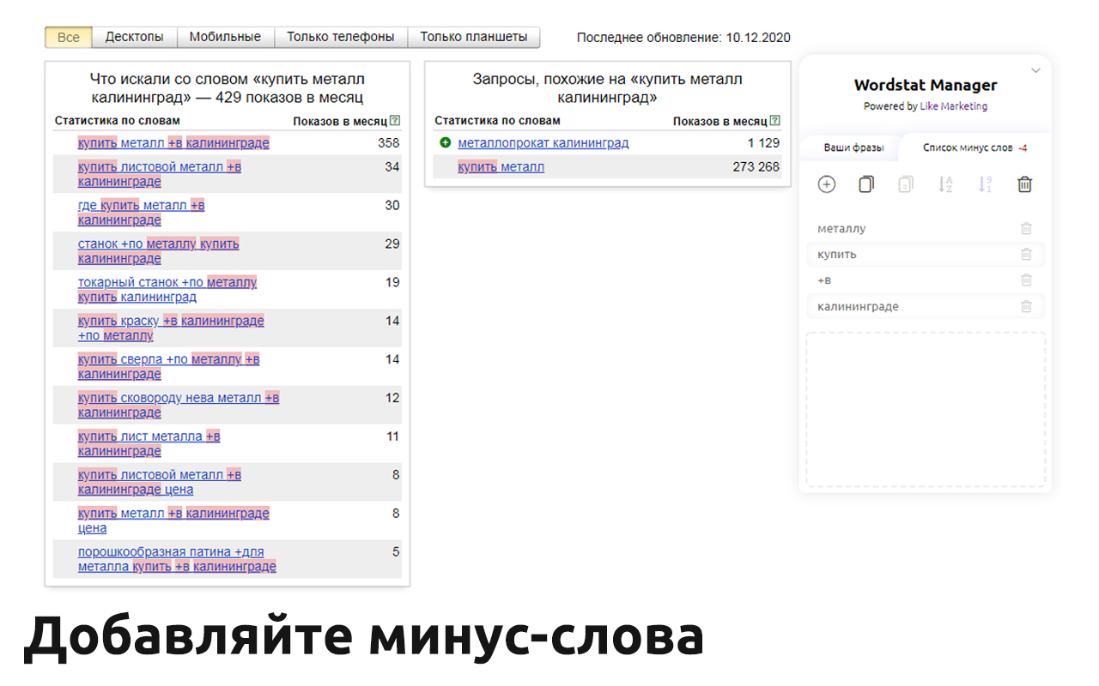Click the count 358 in the left table

click(389, 143)
